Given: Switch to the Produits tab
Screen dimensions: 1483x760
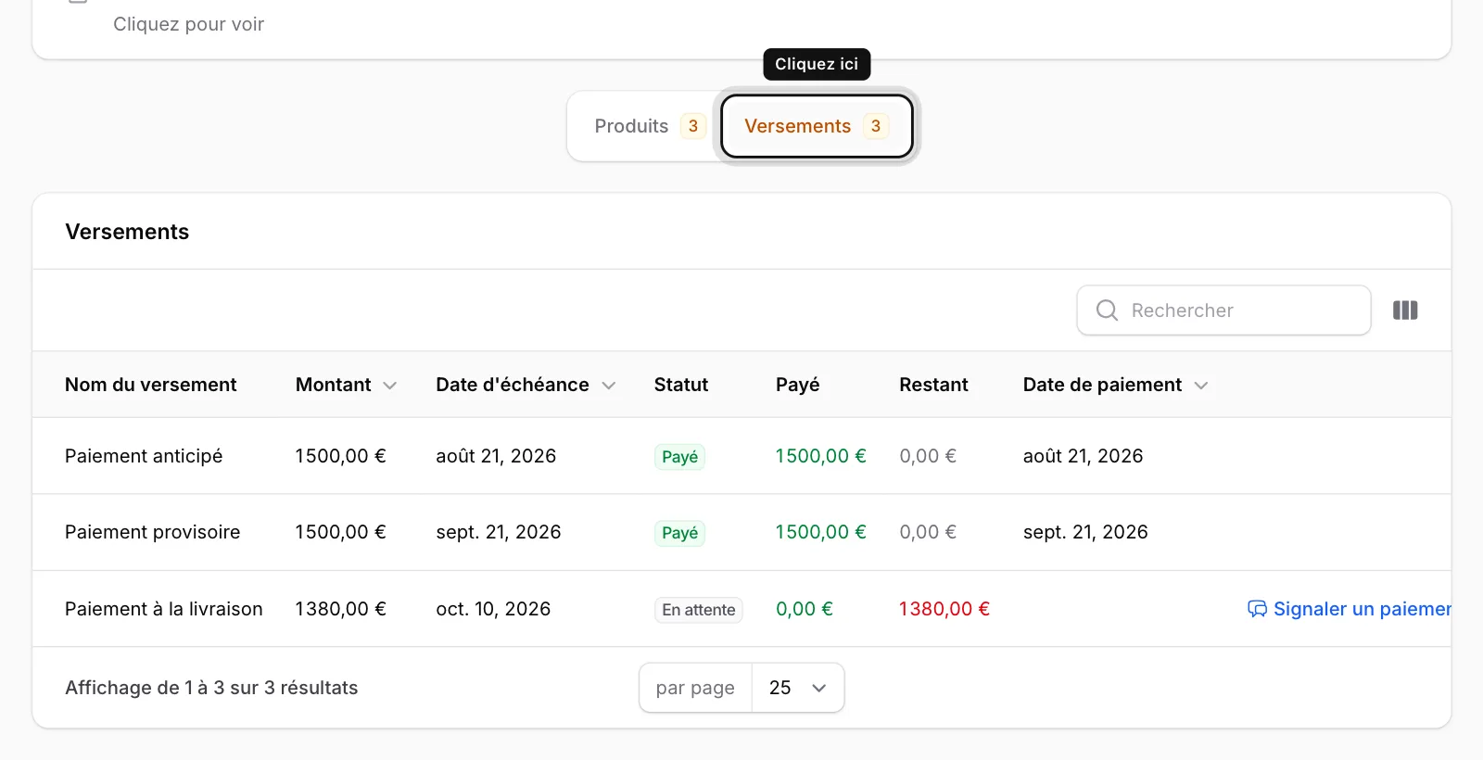Looking at the screenshot, I should [649, 126].
